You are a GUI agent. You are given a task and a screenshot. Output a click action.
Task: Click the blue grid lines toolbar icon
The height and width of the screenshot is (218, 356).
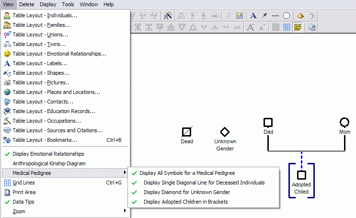point(287,27)
